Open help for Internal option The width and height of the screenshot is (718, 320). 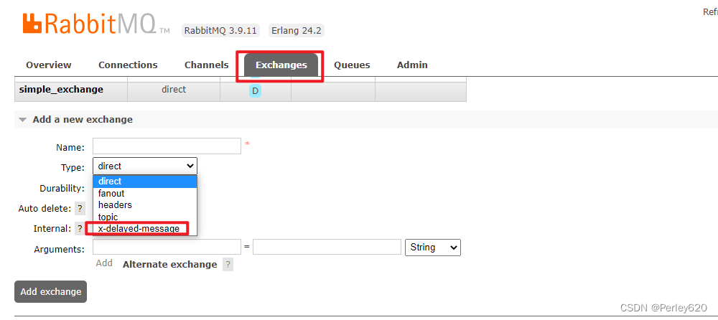pyautogui.click(x=80, y=228)
